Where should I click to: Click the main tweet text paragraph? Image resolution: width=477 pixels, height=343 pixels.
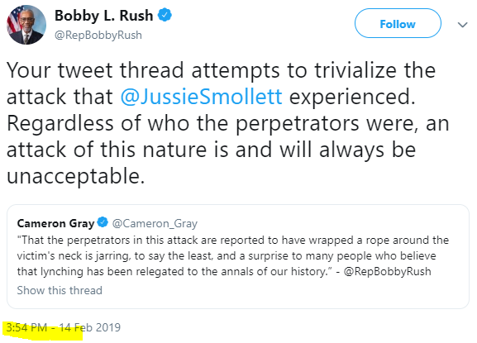pos(228,123)
